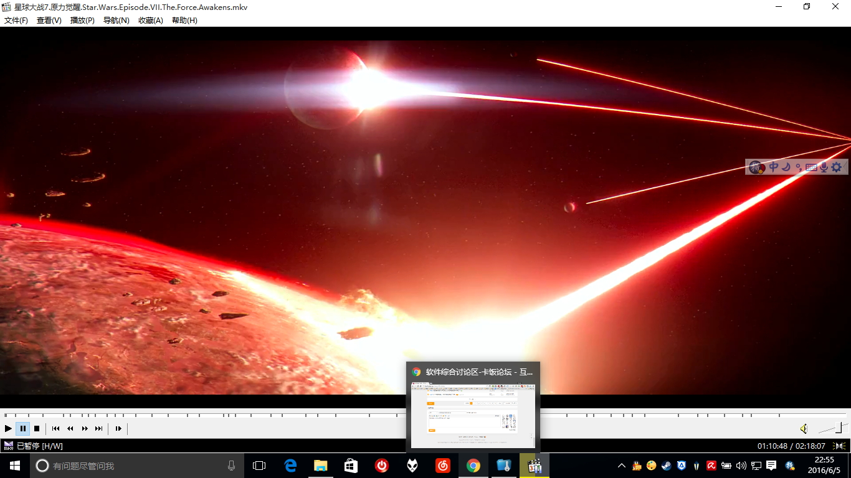Screen dimensions: 851x478
Task: Open NetEase Cloud Music on taskbar
Action: 442,466
